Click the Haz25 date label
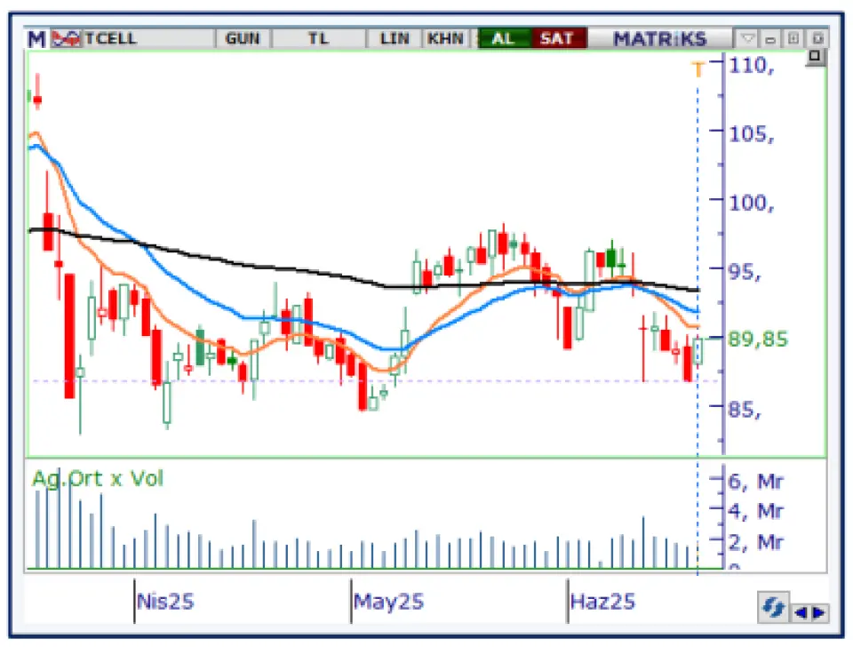This screenshot has width=853, height=647. (x=602, y=602)
